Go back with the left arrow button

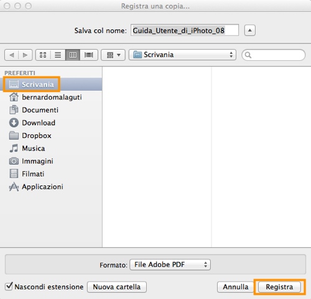pos(12,55)
